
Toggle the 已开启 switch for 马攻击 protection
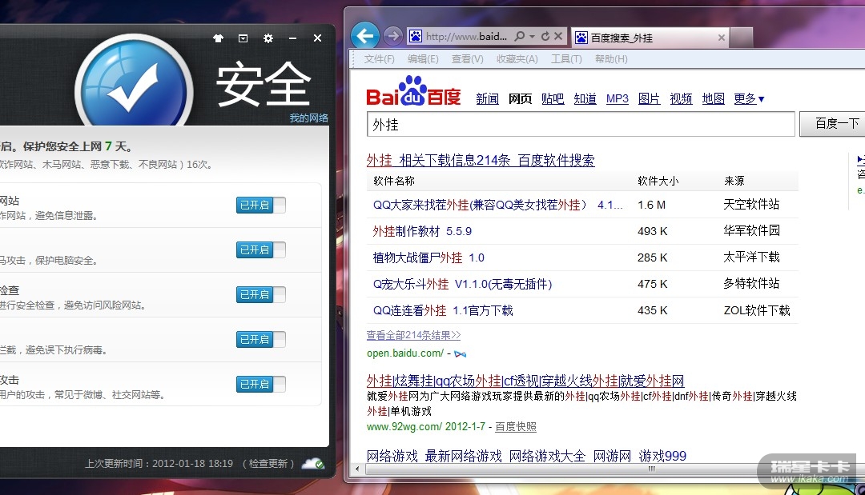pyautogui.click(x=260, y=250)
